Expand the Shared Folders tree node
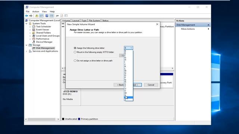This screenshot has height=134, width=239. click(30, 33)
